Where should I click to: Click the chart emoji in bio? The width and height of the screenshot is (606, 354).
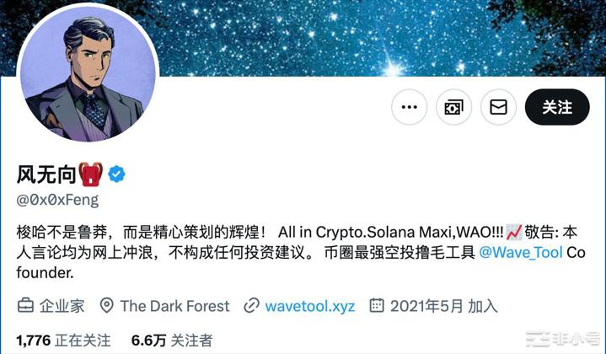[513, 232]
